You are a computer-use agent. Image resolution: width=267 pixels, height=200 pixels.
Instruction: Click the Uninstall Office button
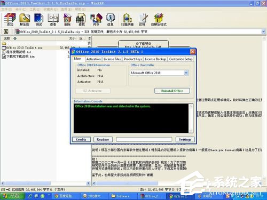(172, 91)
